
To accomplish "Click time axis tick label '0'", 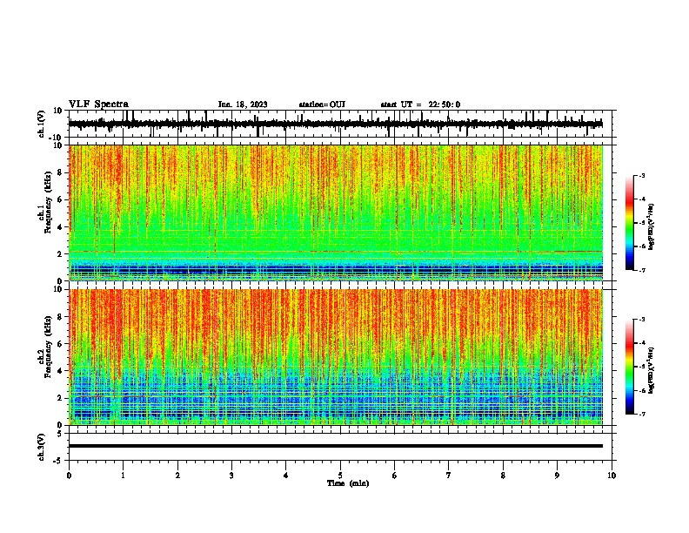I will click(69, 476).
